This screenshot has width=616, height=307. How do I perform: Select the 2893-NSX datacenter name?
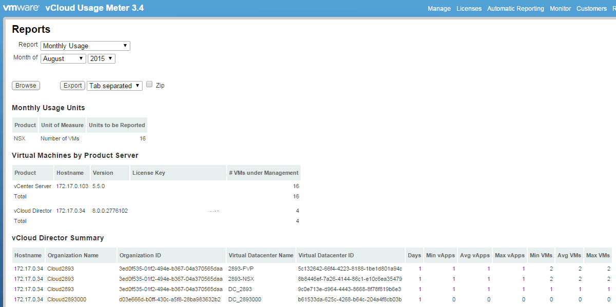pos(242,279)
